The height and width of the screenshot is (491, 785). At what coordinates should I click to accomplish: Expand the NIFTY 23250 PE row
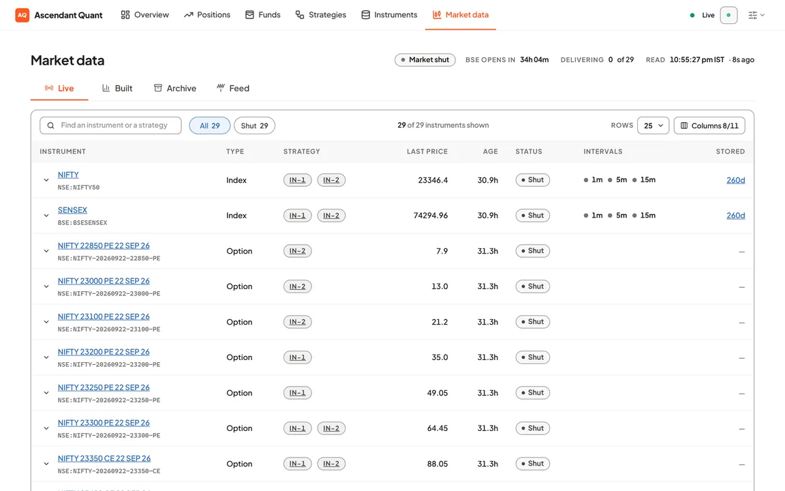pos(46,393)
